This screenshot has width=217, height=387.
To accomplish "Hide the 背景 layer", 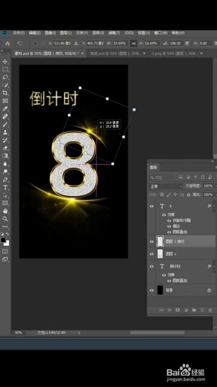I will [x=152, y=290].
